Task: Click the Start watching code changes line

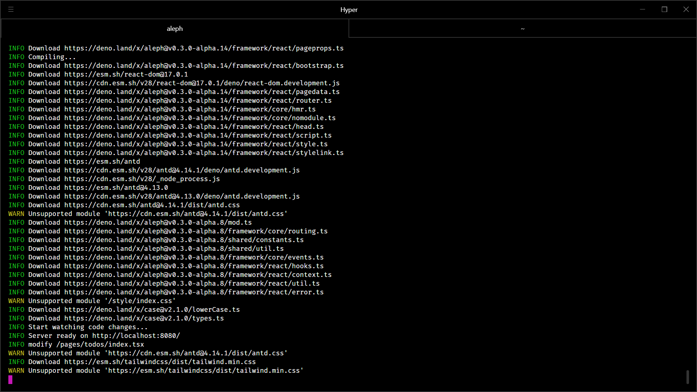Action: pos(78,327)
